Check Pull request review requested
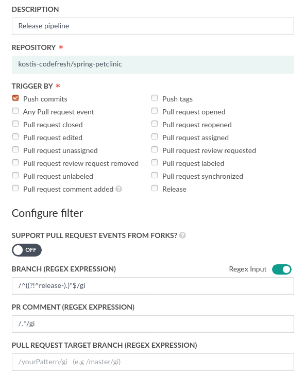 [x=155, y=149]
